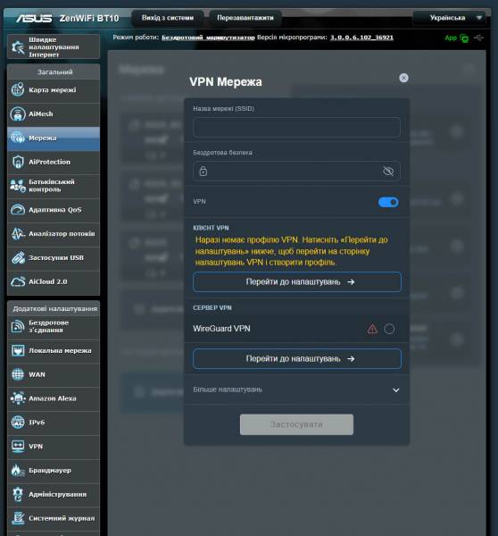Open the Бездротове з'єднання wireless icon
Image resolution: width=498 pixels, height=536 pixels.
[x=18, y=326]
